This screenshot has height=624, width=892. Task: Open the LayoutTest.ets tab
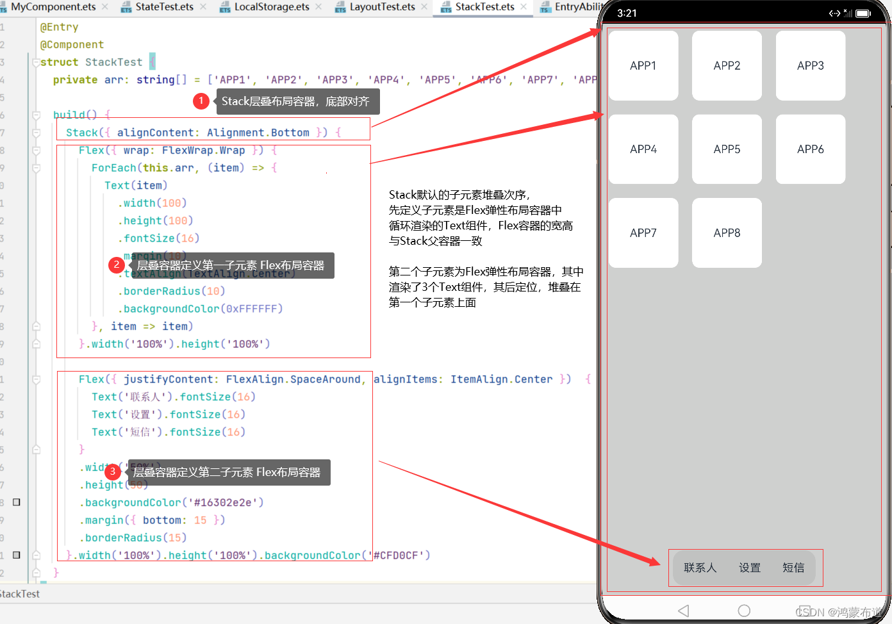[x=382, y=7]
